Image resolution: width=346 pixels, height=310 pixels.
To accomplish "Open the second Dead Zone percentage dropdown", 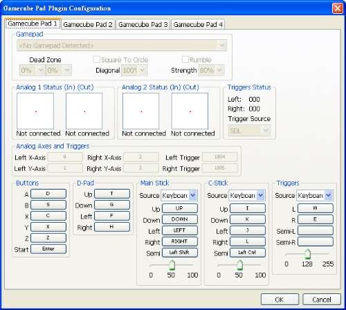I will (59, 70).
